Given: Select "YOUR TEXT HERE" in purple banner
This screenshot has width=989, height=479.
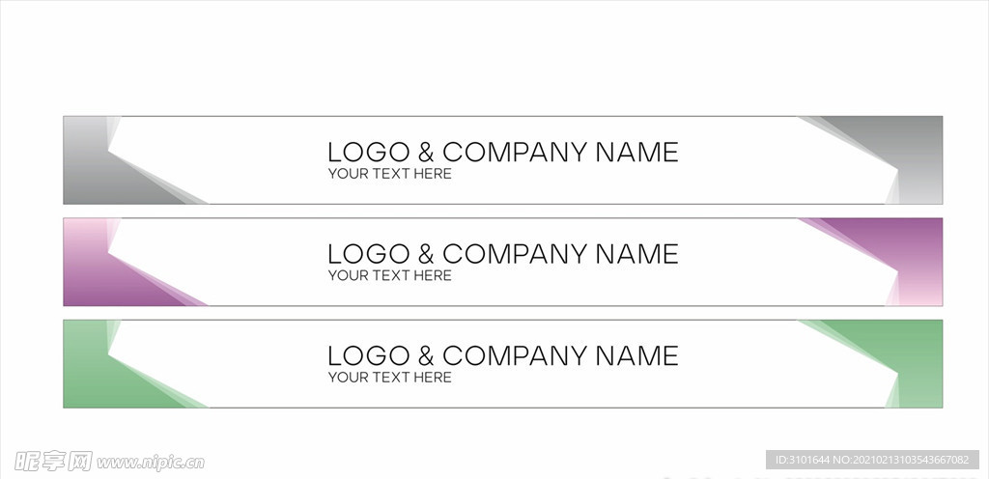Looking at the screenshot, I should [390, 275].
